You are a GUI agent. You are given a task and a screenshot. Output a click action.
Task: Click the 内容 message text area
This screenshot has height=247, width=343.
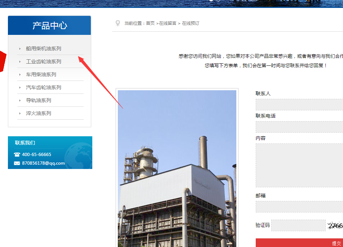(299, 165)
